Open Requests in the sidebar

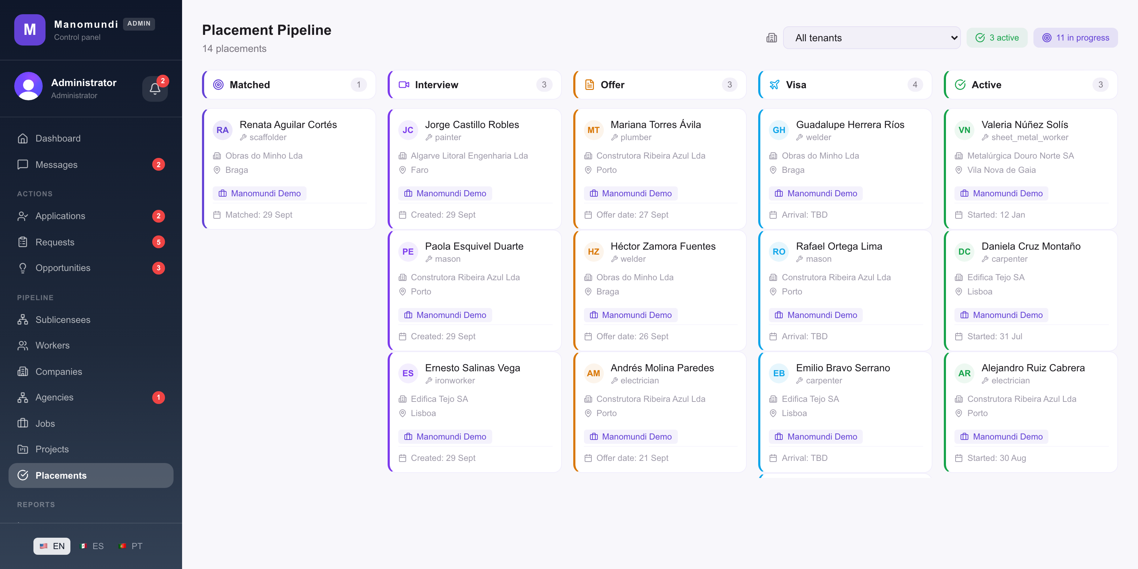click(91, 242)
